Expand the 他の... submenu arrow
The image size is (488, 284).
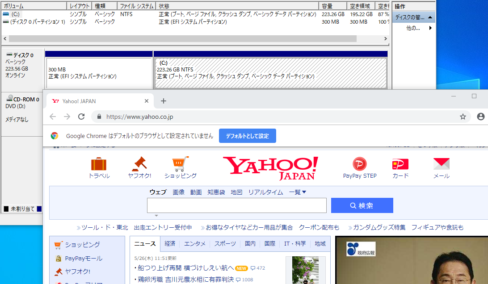(x=430, y=28)
